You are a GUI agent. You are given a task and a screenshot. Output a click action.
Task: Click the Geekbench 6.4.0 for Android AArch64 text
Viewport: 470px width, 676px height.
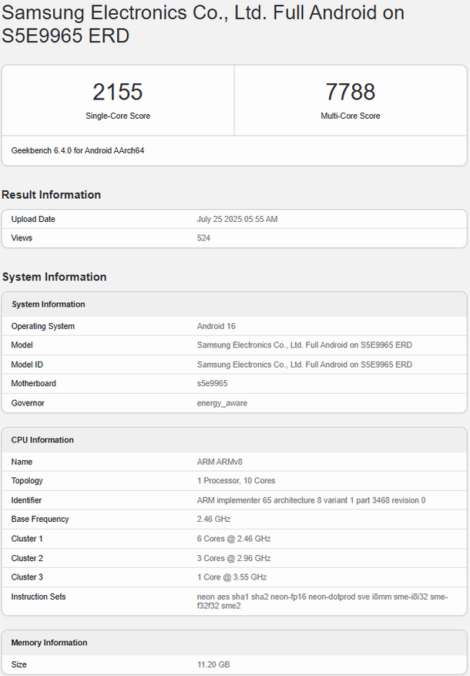point(78,150)
